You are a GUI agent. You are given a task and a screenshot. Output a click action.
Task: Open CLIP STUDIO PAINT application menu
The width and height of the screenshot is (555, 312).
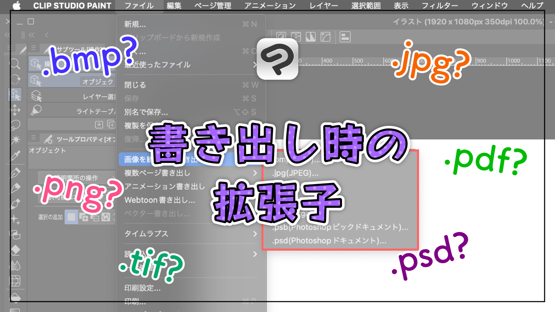click(x=72, y=6)
